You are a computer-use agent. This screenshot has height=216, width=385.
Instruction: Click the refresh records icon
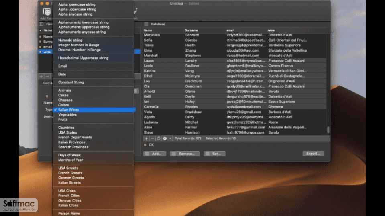point(159,138)
